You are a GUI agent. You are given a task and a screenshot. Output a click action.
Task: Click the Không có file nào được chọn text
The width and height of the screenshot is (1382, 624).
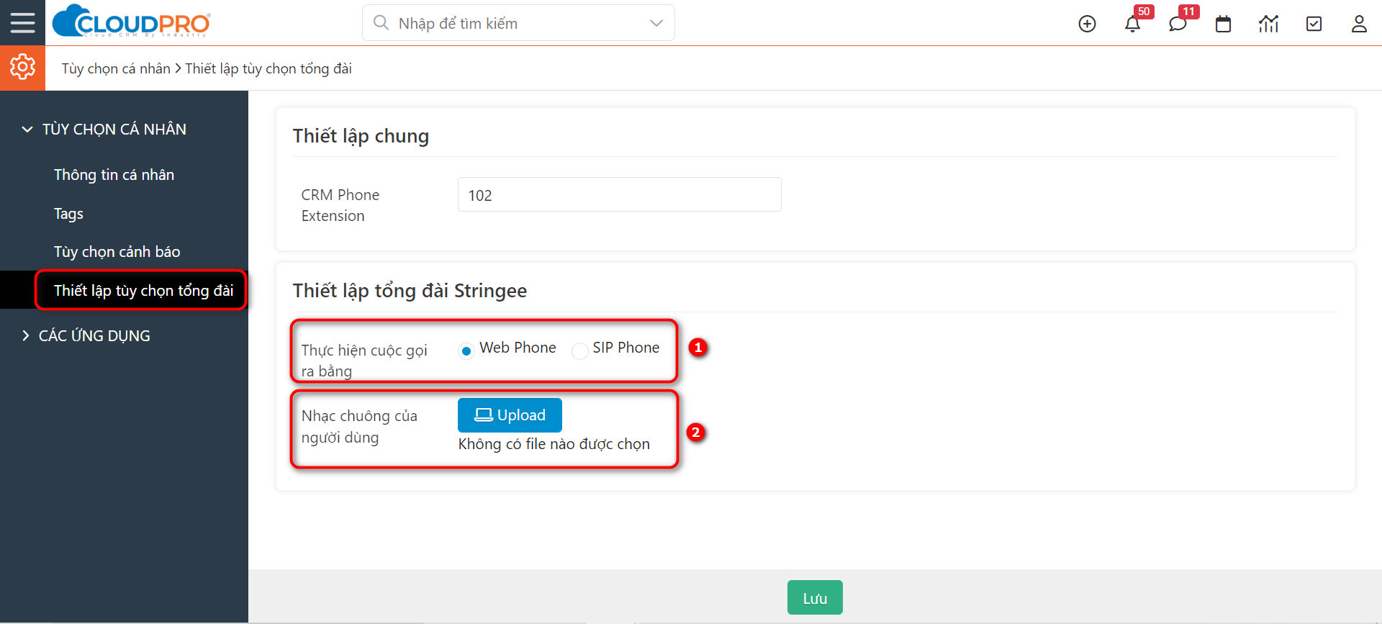pyautogui.click(x=554, y=444)
